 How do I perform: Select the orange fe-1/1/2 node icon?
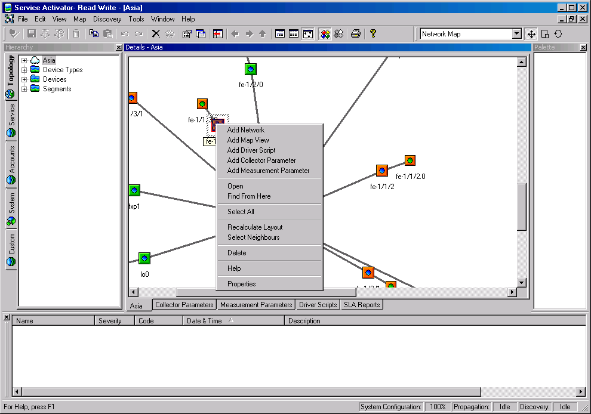pos(382,171)
